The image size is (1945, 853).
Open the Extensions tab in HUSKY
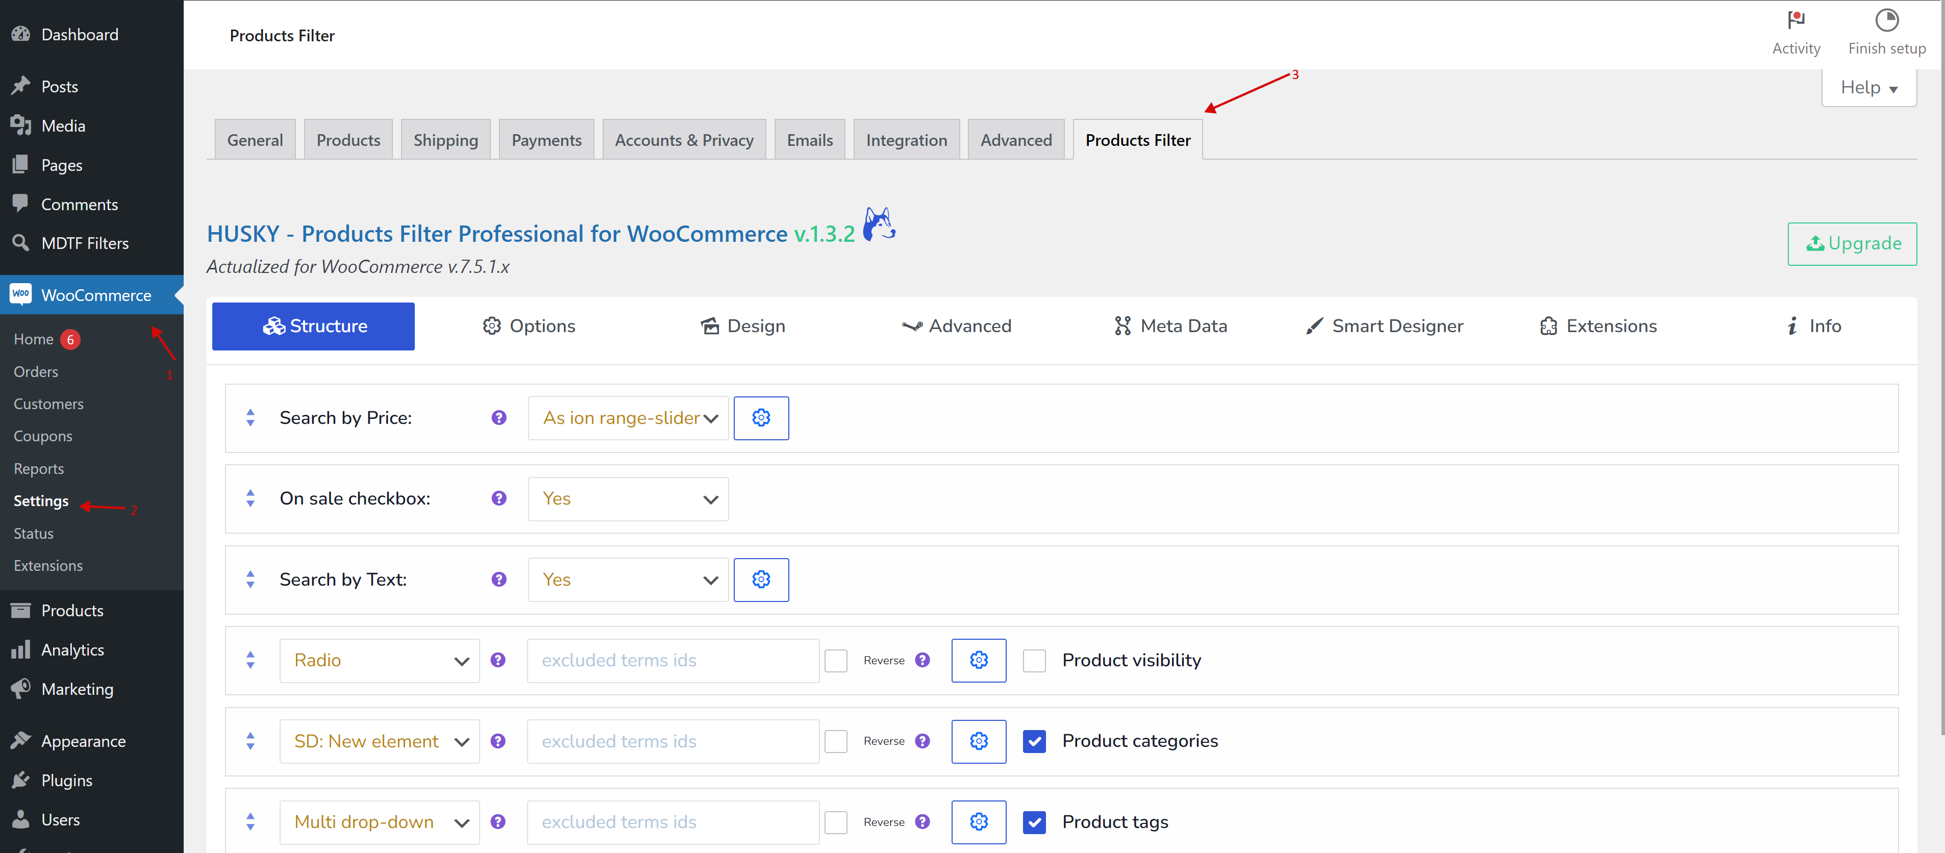pos(1599,326)
